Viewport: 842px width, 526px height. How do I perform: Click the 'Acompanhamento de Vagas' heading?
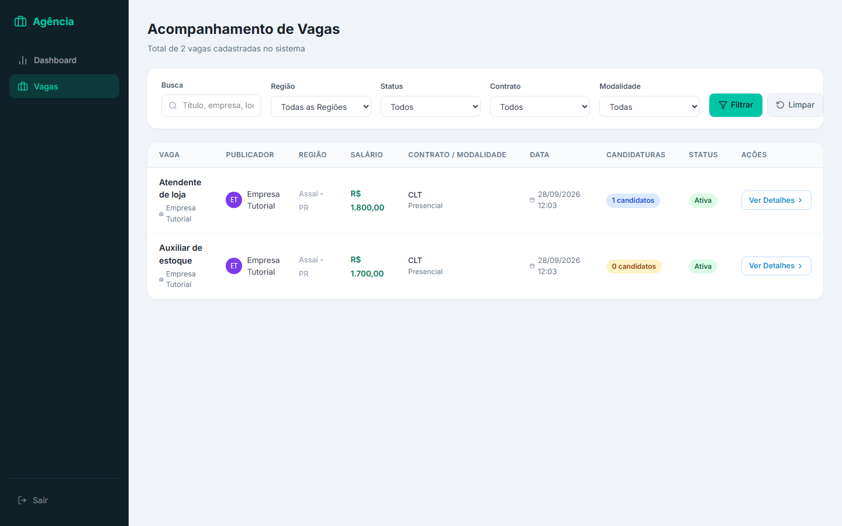tap(243, 29)
